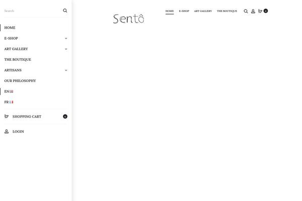This screenshot has height=201, width=302.
Task: Open E-SHOP in the sidebar menu
Action: pos(11,38)
